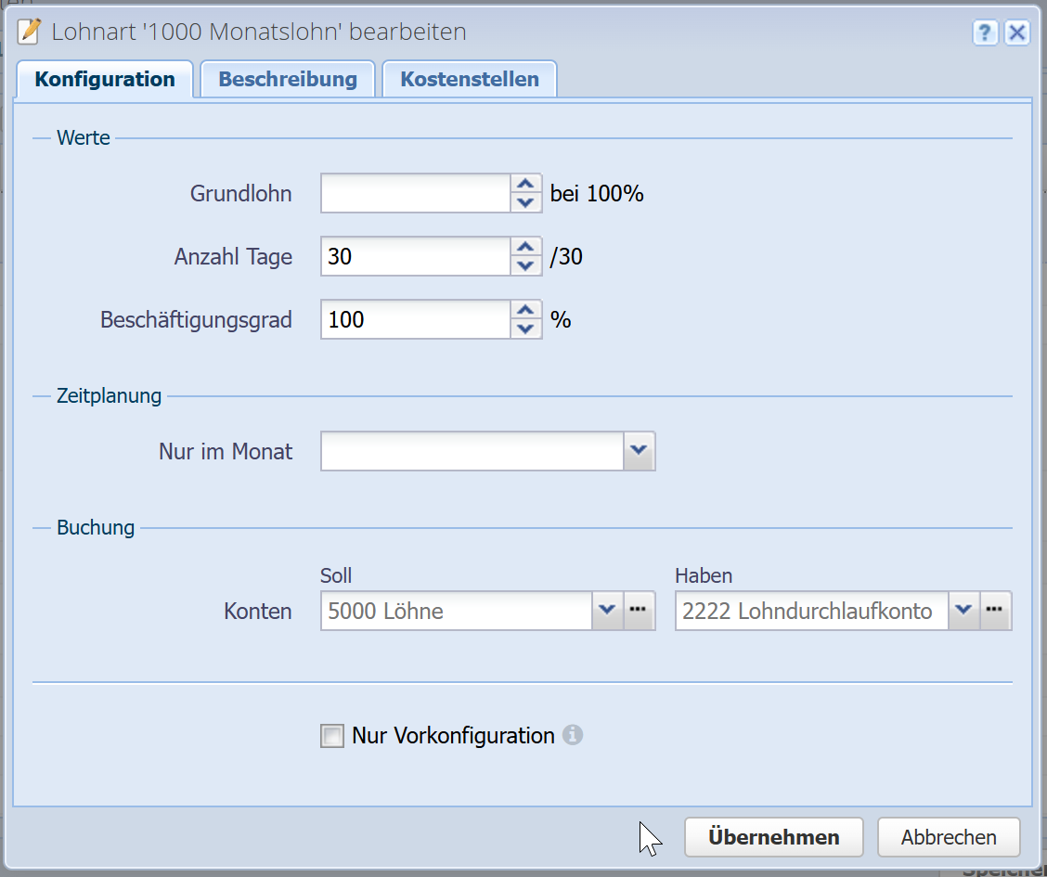Enable the Nur Vorkonfiguration checkbox

[x=331, y=737]
